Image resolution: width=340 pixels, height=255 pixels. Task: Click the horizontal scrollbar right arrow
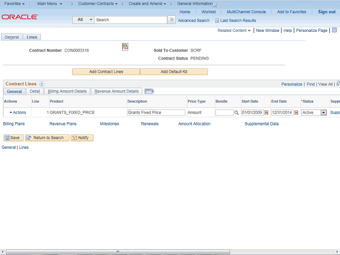pyautogui.click(x=337, y=252)
